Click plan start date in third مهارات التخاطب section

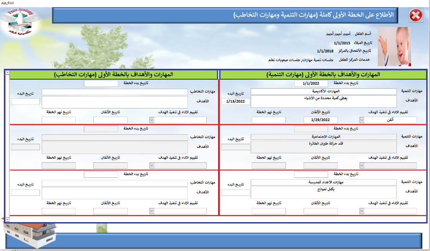(101, 174)
